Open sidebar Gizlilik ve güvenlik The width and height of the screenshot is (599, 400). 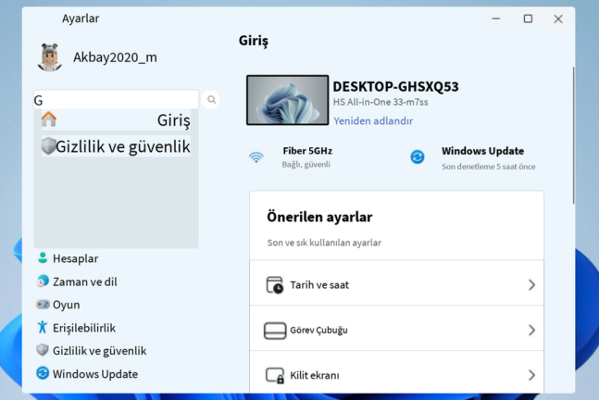[x=99, y=351]
